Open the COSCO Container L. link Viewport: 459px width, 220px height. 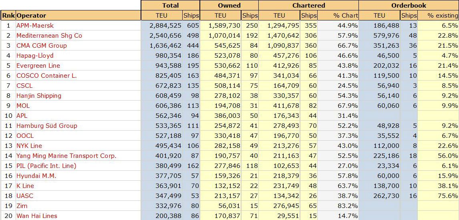pyautogui.click(x=46, y=75)
